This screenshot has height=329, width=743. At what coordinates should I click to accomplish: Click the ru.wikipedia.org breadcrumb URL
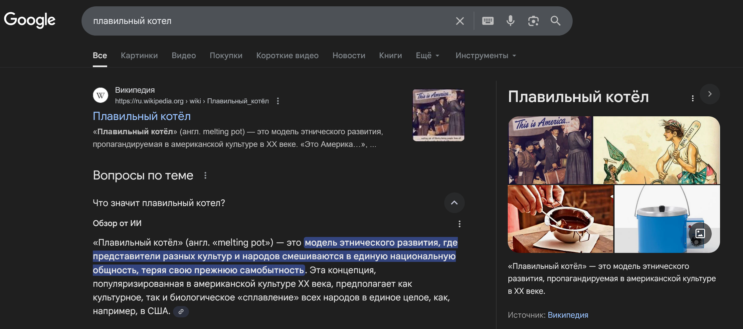coord(192,101)
